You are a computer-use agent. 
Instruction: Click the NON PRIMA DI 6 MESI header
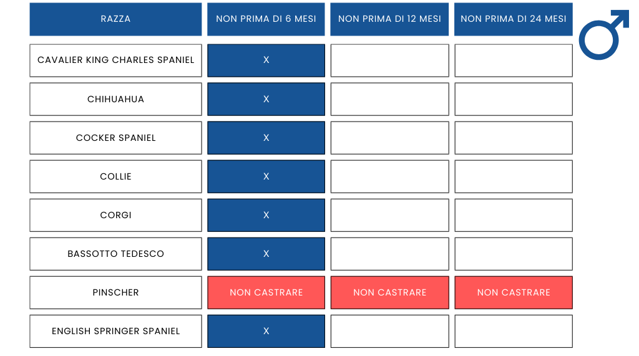tap(266, 19)
